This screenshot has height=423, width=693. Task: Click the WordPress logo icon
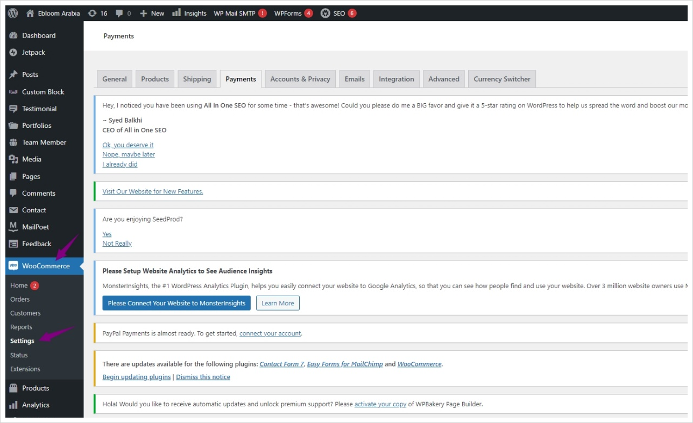[13, 13]
